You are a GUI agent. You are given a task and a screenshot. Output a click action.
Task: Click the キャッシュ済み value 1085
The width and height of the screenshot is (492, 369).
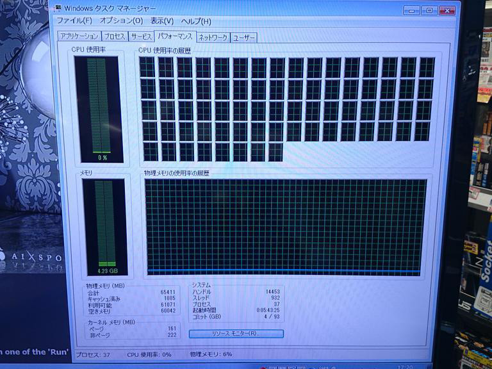170,299
